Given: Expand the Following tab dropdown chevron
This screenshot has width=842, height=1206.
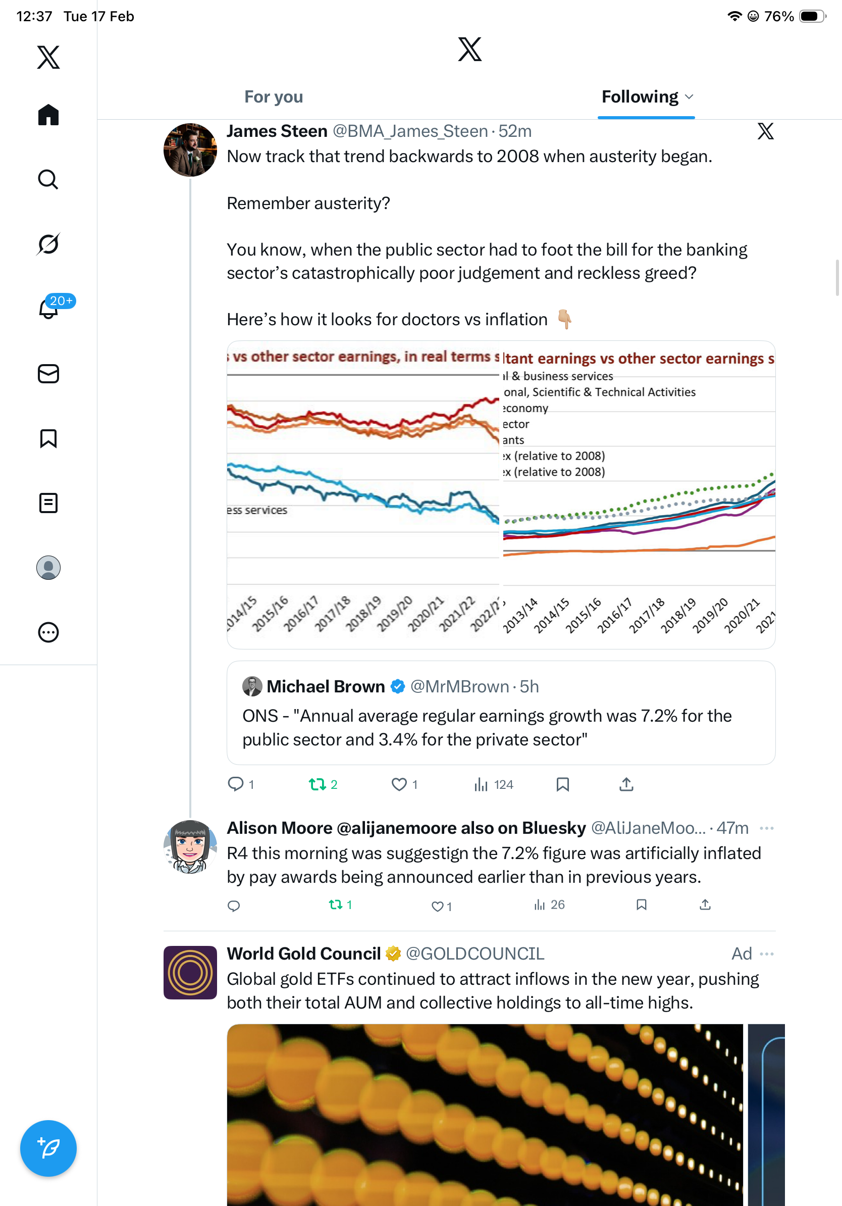Looking at the screenshot, I should tap(689, 97).
